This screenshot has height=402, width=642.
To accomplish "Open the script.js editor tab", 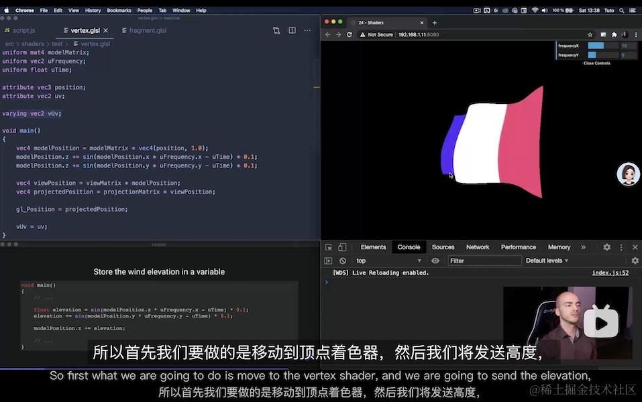I will click(x=19, y=30).
